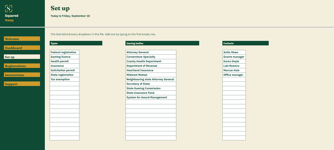Select the State registration type cell
The height and width of the screenshot is (150, 334).
click(x=64, y=75)
